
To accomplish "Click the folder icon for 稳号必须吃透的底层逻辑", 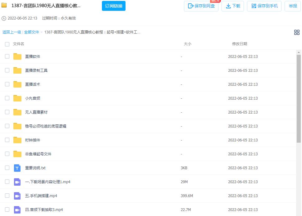I will (x=17, y=126).
